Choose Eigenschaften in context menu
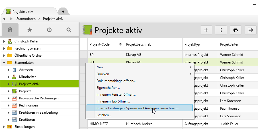This screenshot has height=129, width=258. tap(108, 88)
